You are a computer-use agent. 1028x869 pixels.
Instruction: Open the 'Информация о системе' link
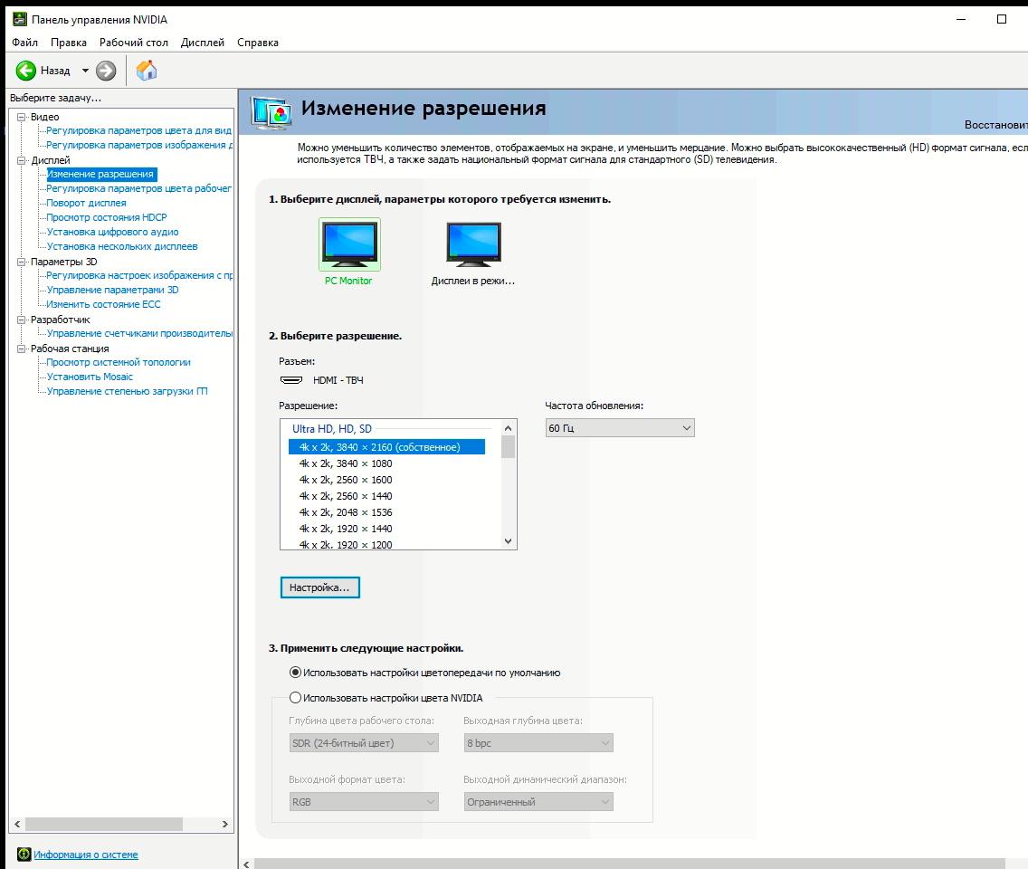pyautogui.click(x=86, y=855)
